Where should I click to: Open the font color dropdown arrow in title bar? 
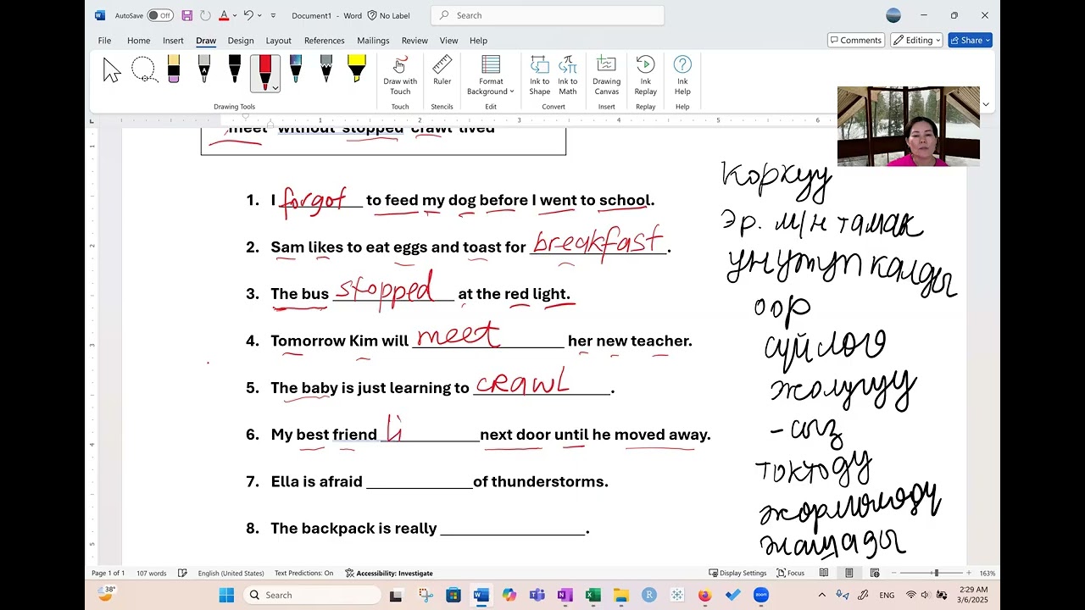(235, 15)
